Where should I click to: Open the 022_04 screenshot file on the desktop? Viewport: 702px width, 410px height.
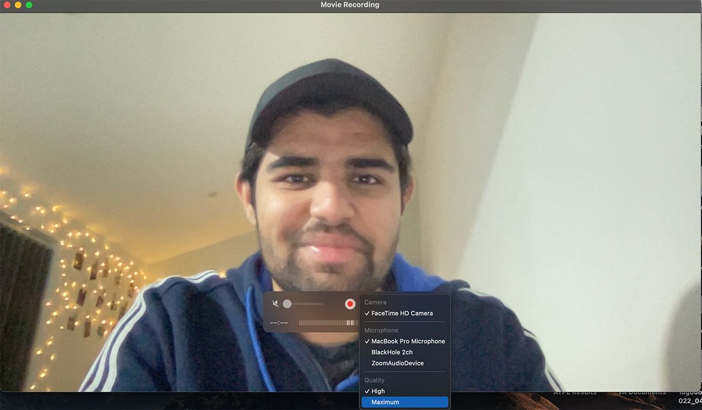pyautogui.click(x=691, y=401)
